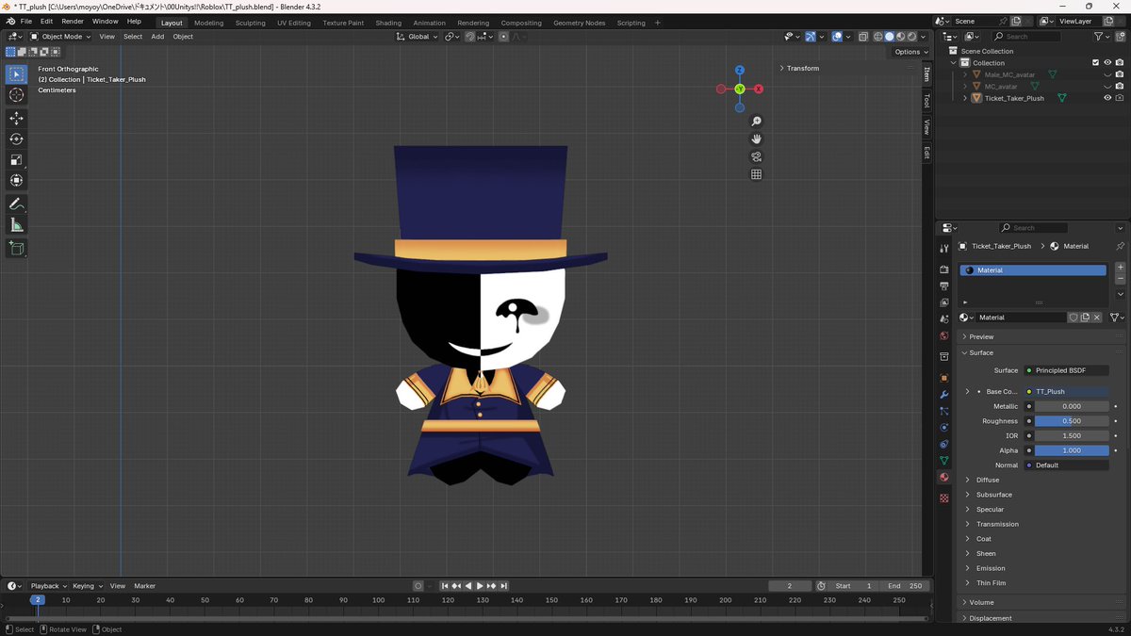Click the pan view hand icon
The width and height of the screenshot is (1131, 636).
point(756,139)
